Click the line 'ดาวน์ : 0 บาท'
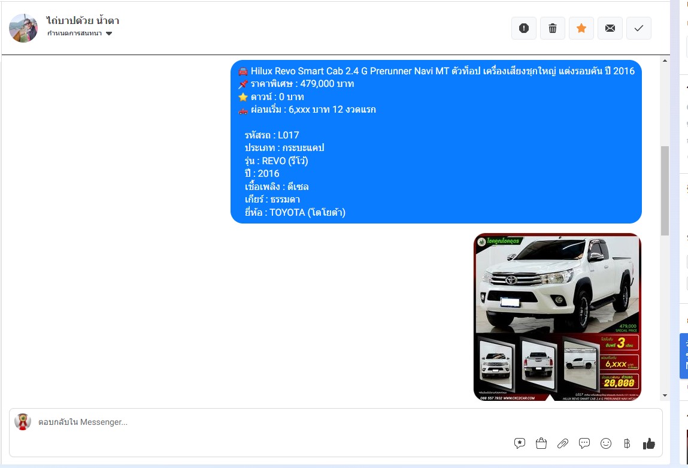 271,97
